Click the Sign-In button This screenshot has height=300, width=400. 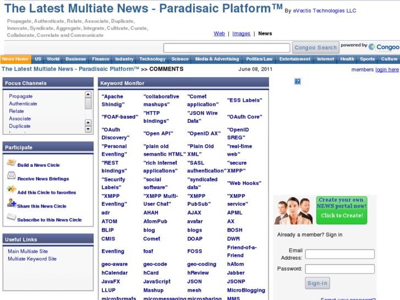317,283
